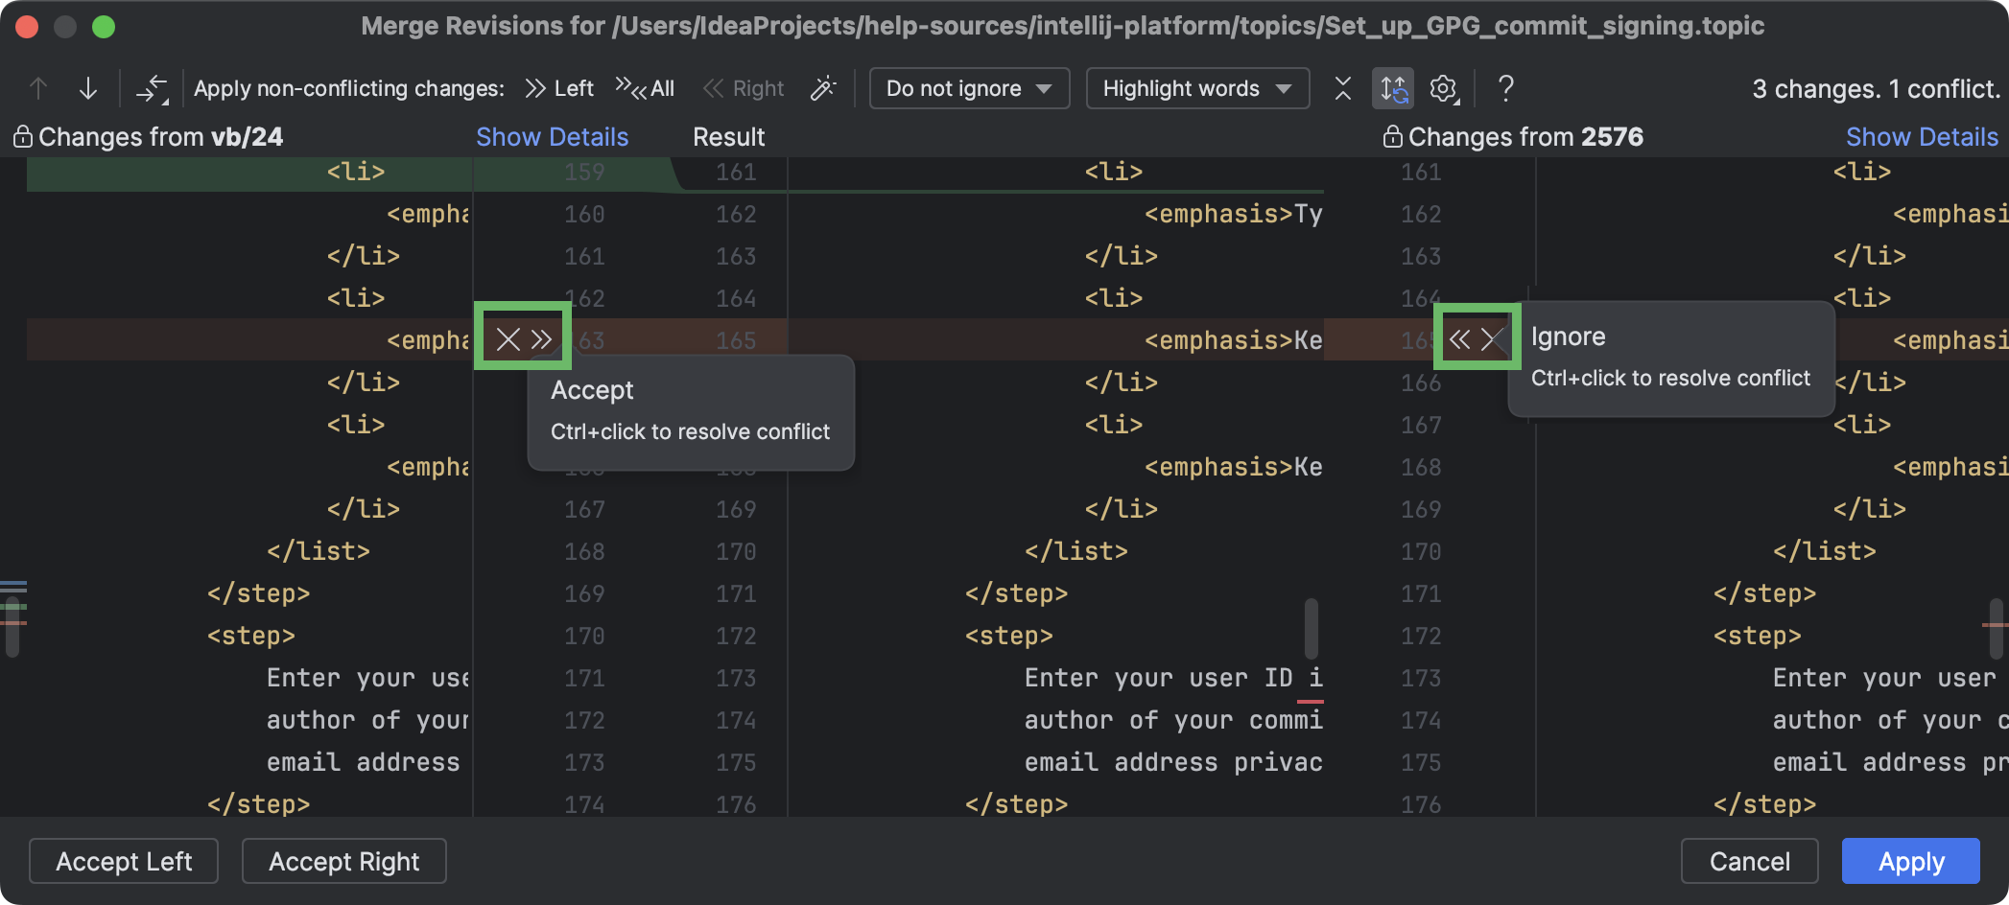Apply All non-conflicting changes
Viewport: 2009px width, 905px height.
point(647,88)
